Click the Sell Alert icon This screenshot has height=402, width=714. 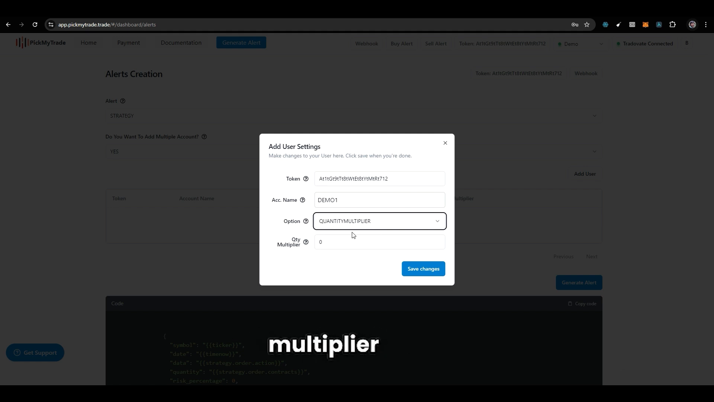(x=436, y=44)
